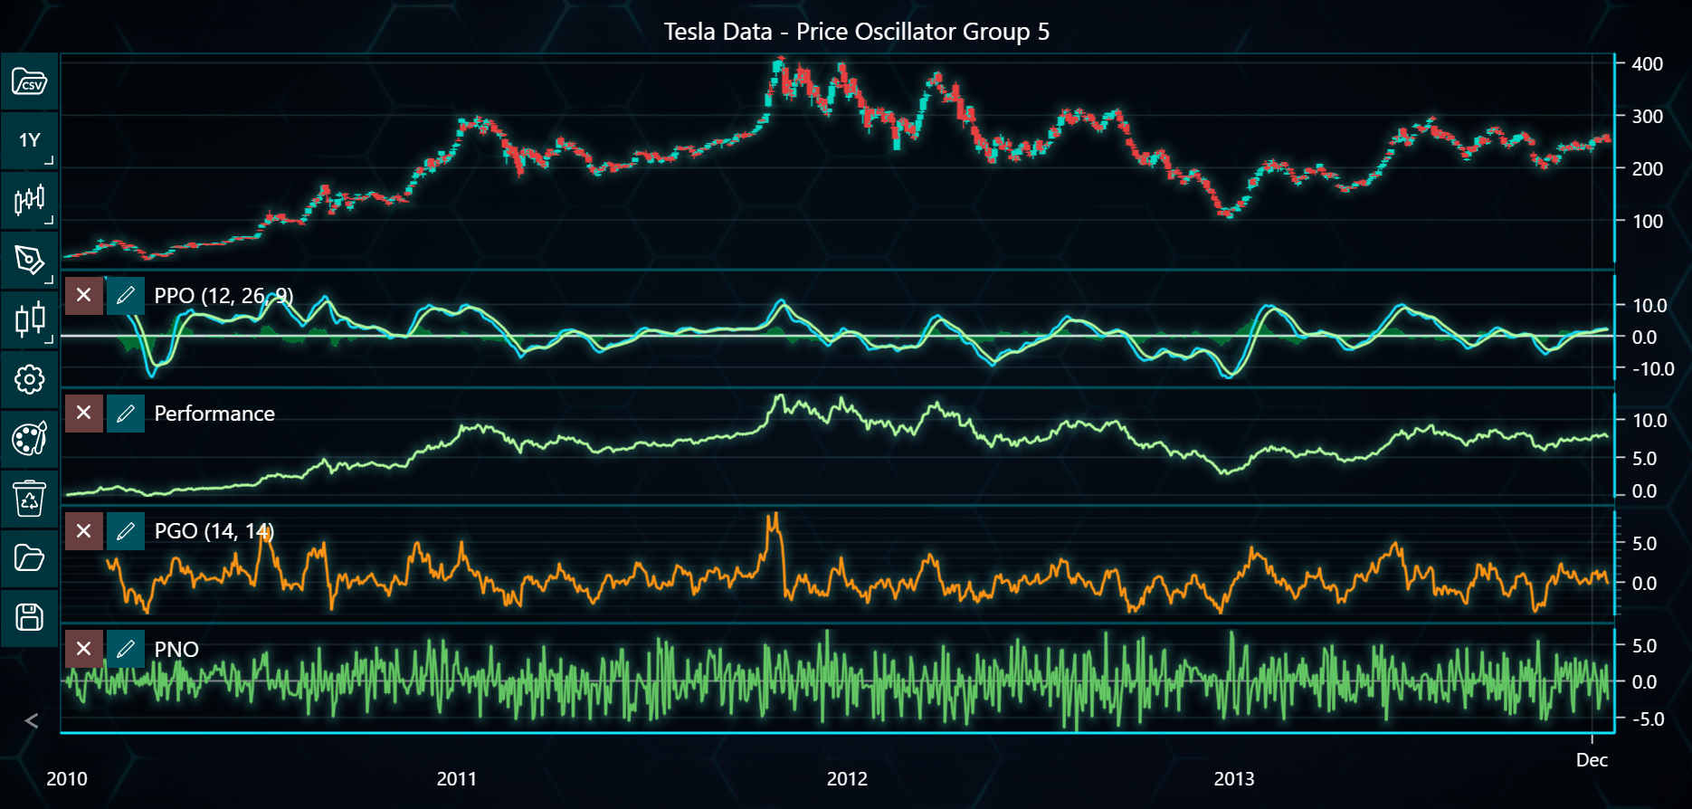Viewport: 1692px width, 809px height.
Task: Collapse the left toolbar arrow
Action: (x=32, y=720)
